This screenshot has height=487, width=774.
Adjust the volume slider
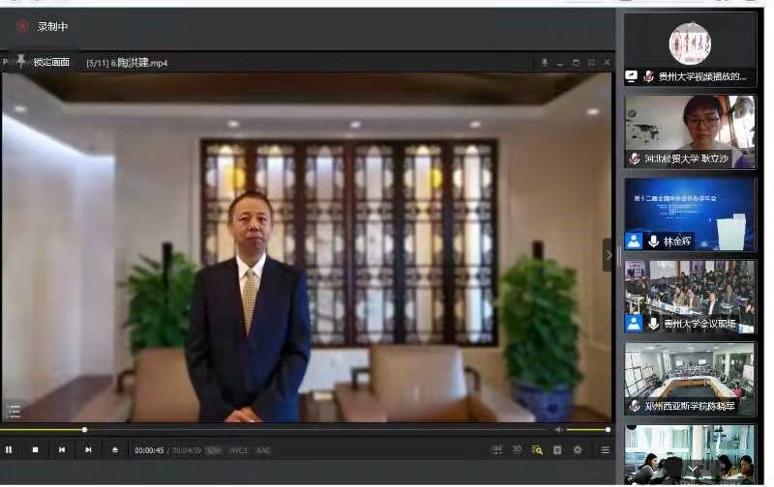click(x=587, y=429)
